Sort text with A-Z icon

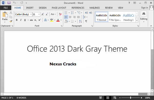[x=80, y=21]
